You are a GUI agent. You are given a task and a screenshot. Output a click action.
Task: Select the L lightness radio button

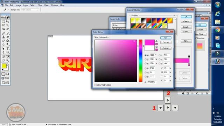point(160,55)
